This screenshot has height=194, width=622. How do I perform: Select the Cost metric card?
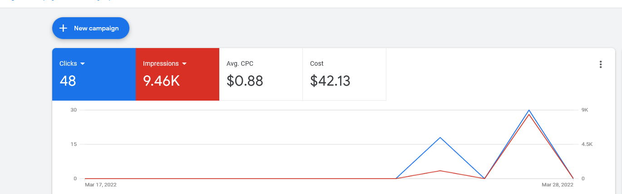(345, 74)
